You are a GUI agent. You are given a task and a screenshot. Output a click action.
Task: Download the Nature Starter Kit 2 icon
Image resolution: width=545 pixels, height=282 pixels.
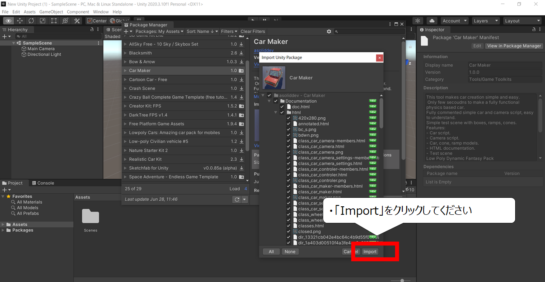241,151
